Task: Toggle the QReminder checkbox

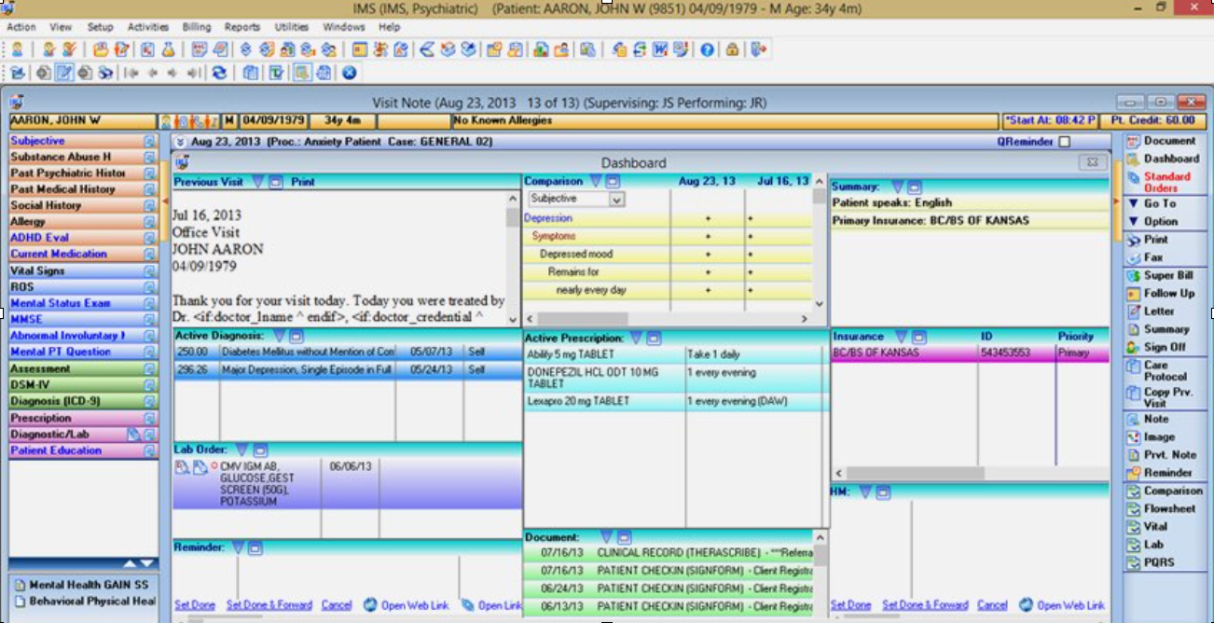Action: coord(1065,143)
